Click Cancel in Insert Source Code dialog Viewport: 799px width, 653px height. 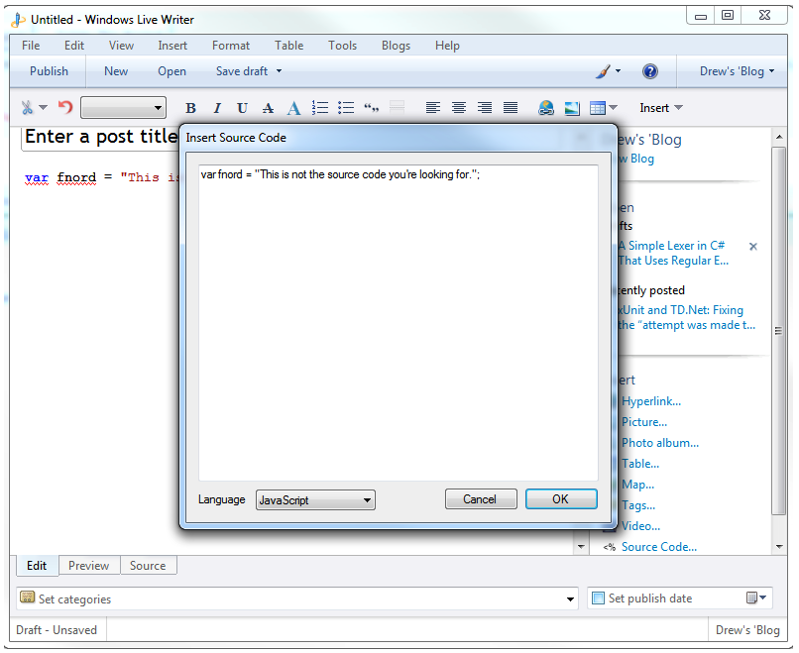(481, 499)
